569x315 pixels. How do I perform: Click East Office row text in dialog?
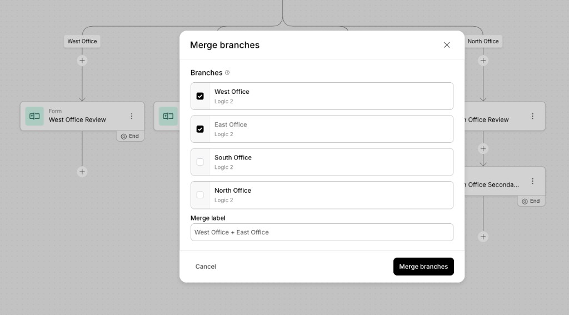point(231,124)
